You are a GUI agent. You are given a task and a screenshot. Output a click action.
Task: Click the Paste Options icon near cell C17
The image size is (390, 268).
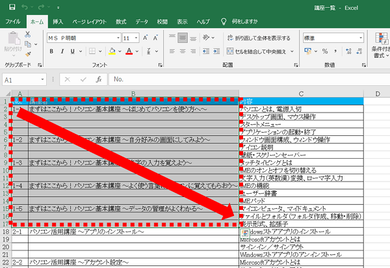[x=245, y=232]
